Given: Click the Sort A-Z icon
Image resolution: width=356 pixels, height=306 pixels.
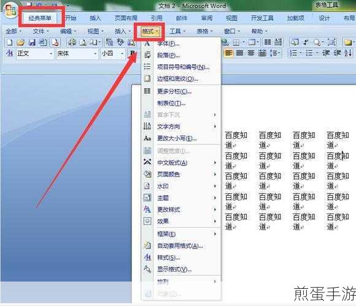Looking at the screenshot, I should coord(348,53).
